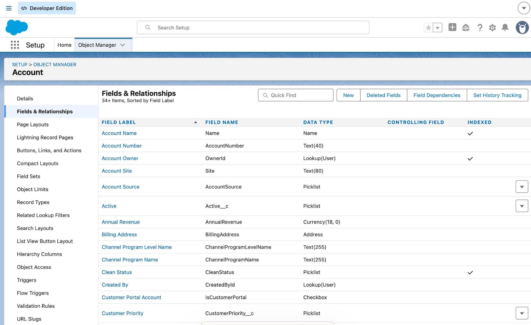The image size is (531, 325).
Task: Open Customer Priority row action dropdown
Action: coord(522,313)
